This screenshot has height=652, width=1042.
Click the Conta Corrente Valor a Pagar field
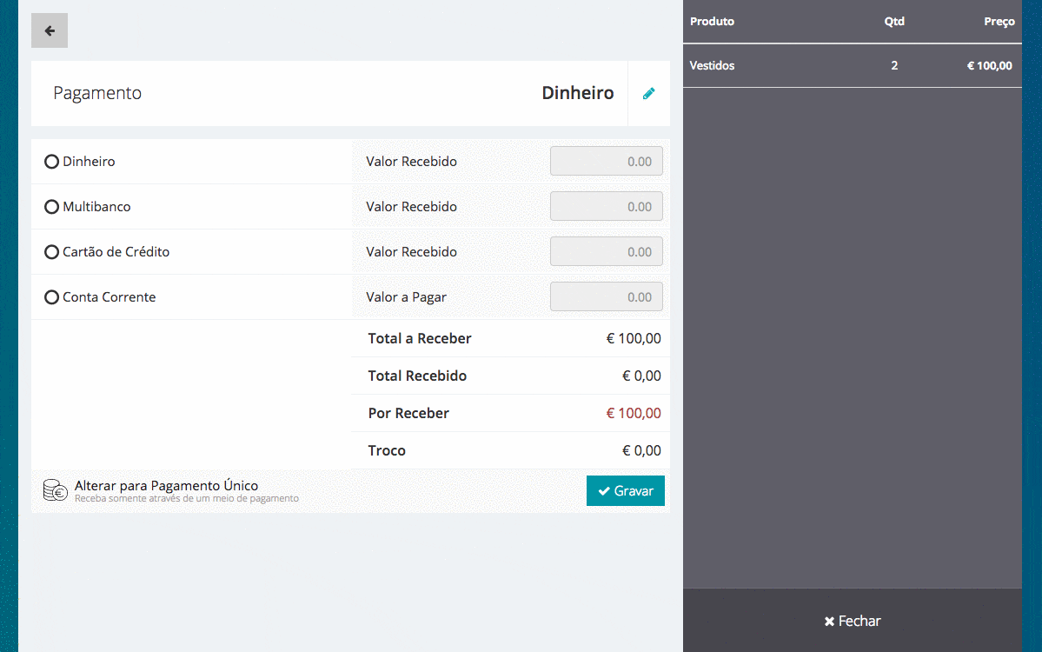[x=606, y=297]
